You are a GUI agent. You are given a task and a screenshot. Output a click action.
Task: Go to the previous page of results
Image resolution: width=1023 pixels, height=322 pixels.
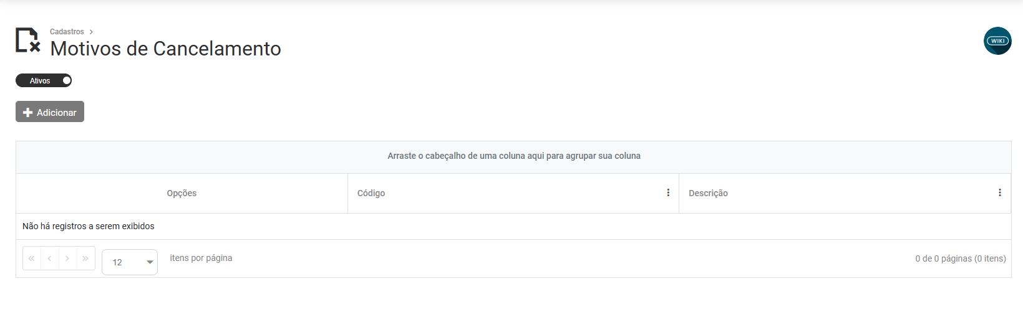(x=49, y=258)
